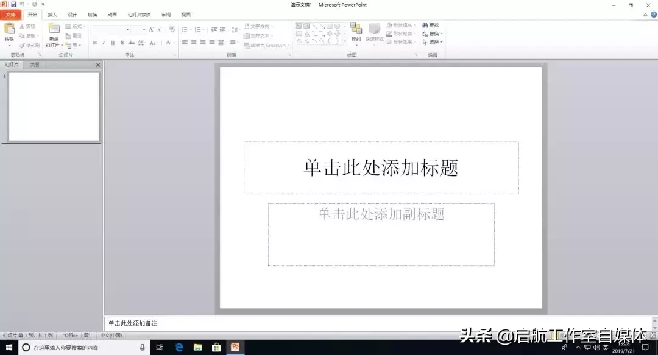Viewport: 658px width, 355px height.
Task: Expand the shapes gallery with the more arrow
Action: point(345,41)
